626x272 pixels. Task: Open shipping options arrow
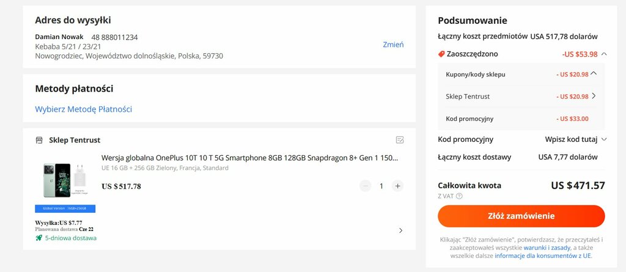pyautogui.click(x=400, y=230)
